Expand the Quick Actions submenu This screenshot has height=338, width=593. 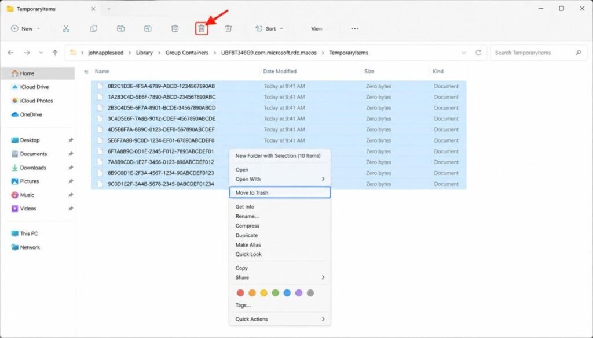323,319
